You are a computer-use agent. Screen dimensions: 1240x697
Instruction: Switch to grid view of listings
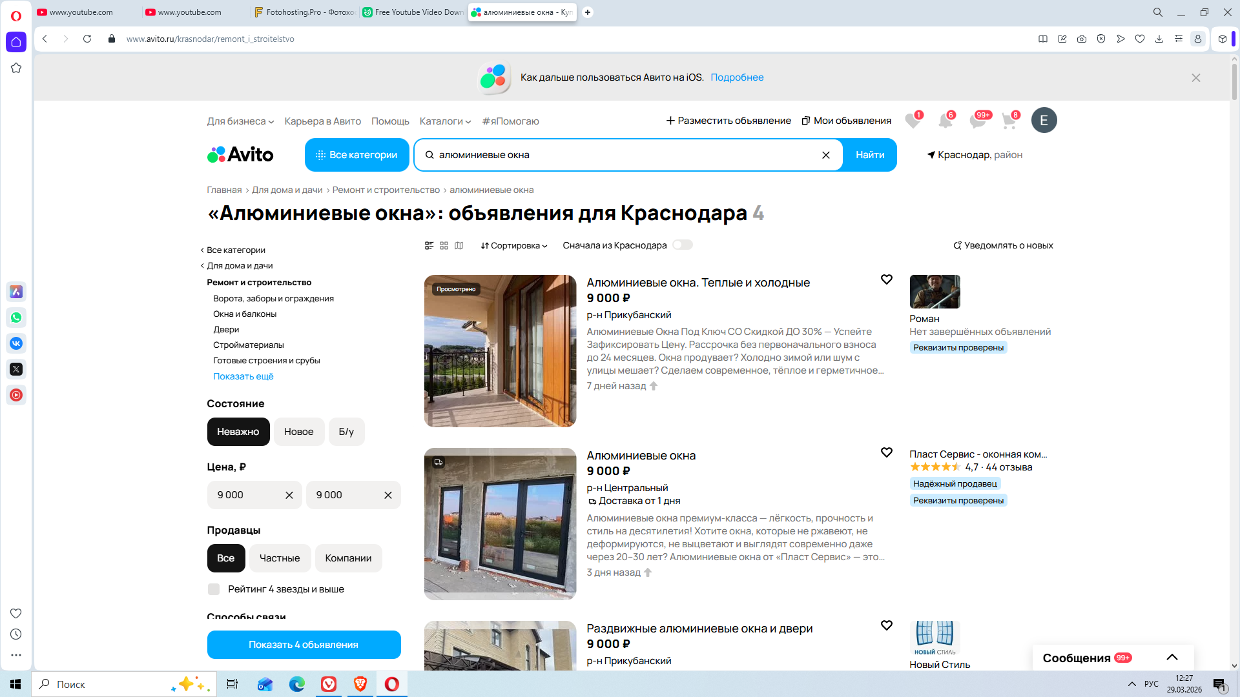(444, 245)
